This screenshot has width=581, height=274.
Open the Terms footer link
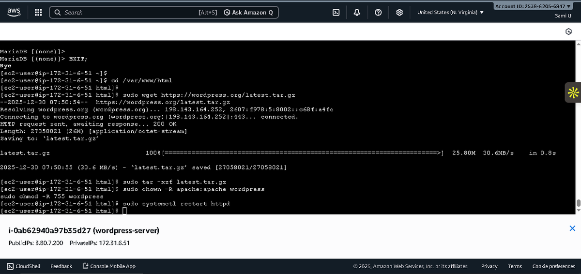click(515, 266)
